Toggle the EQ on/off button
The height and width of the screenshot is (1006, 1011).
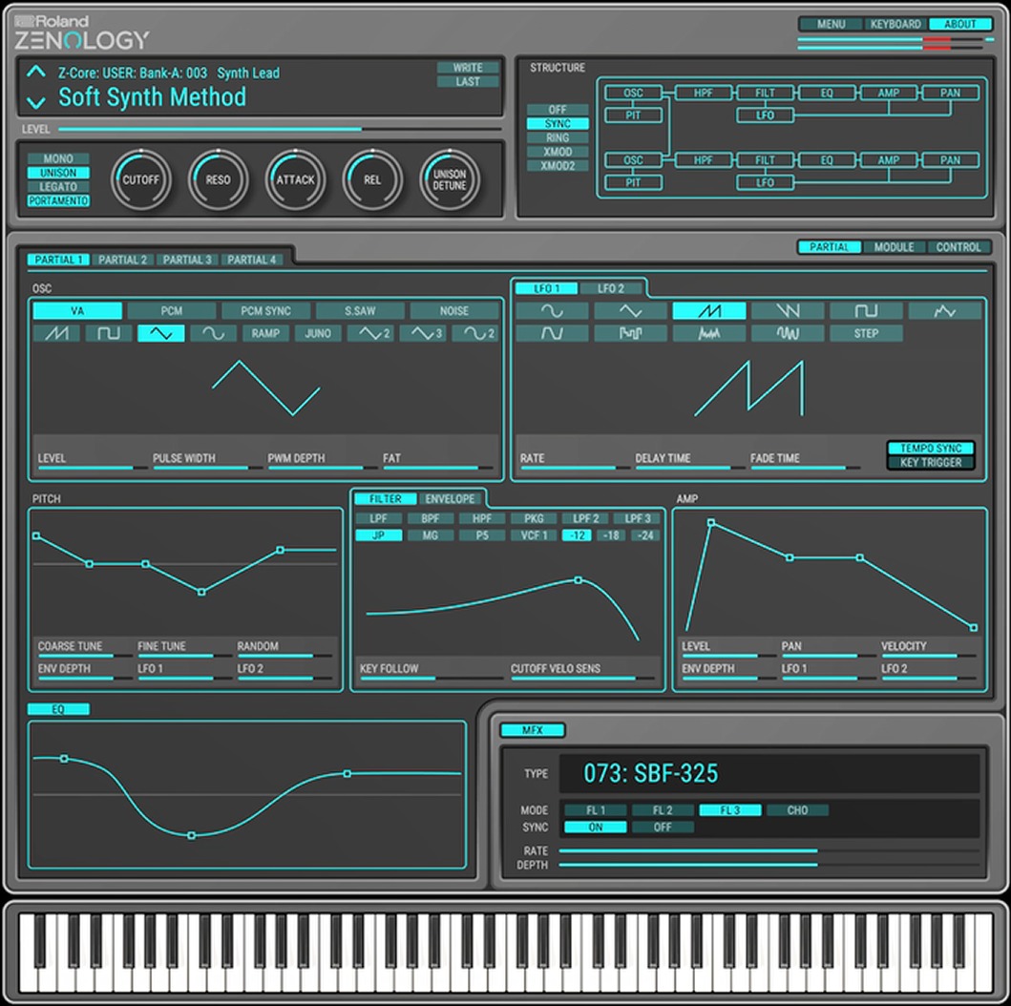tap(58, 709)
